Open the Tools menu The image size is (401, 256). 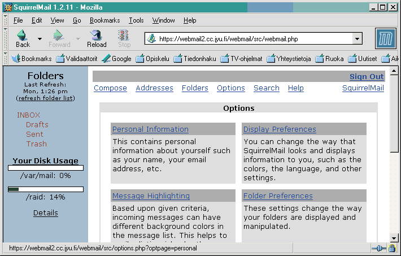click(x=136, y=20)
